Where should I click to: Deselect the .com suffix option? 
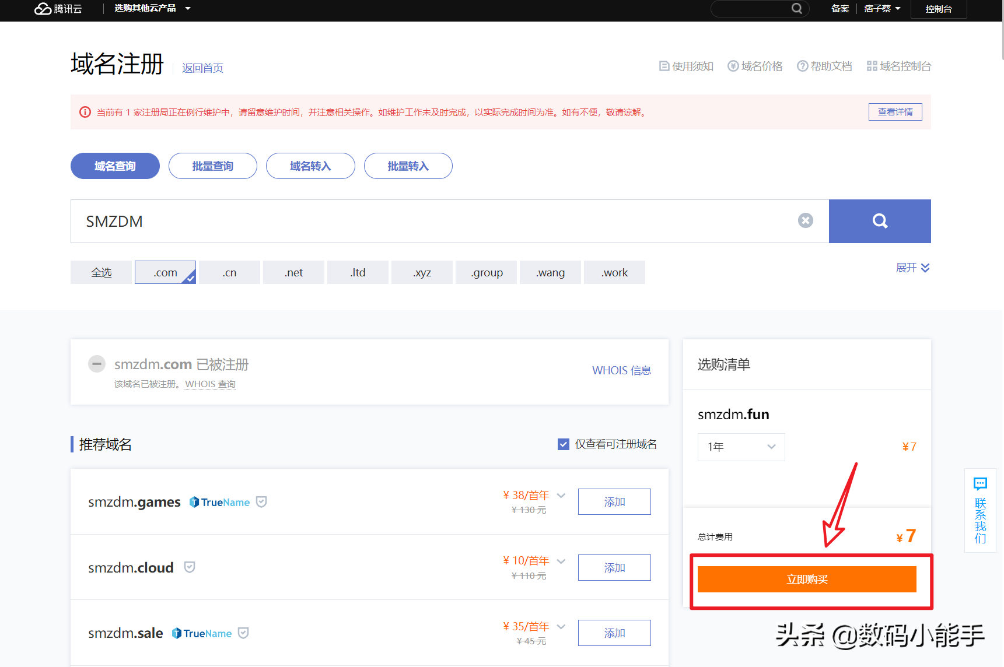coord(165,272)
